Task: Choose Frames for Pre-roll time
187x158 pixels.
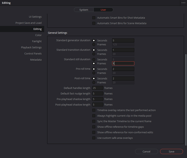Action: [x=94, y=73]
